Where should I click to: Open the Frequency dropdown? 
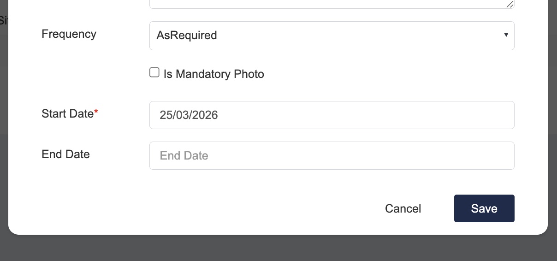point(332,36)
